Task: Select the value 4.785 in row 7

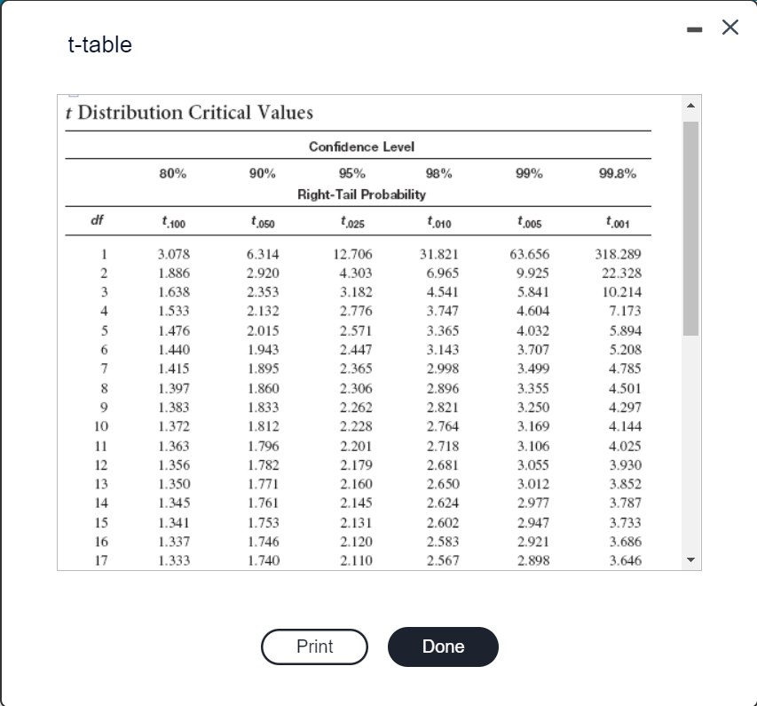Action: click(625, 369)
